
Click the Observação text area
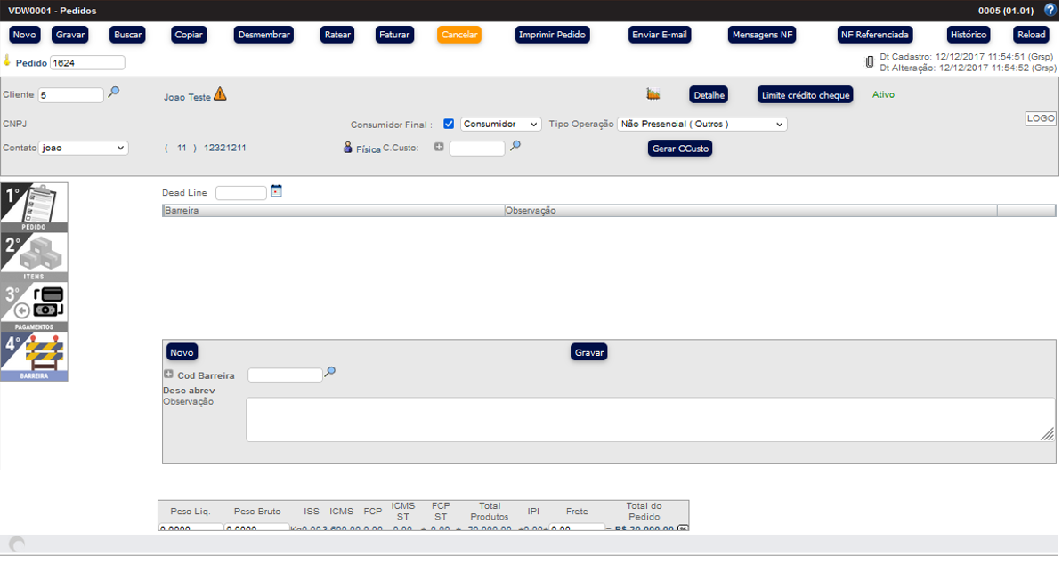pos(650,419)
